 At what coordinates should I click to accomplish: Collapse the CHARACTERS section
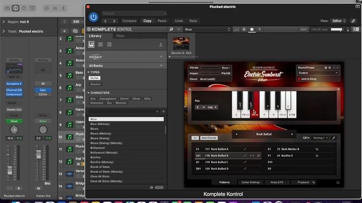point(88,92)
